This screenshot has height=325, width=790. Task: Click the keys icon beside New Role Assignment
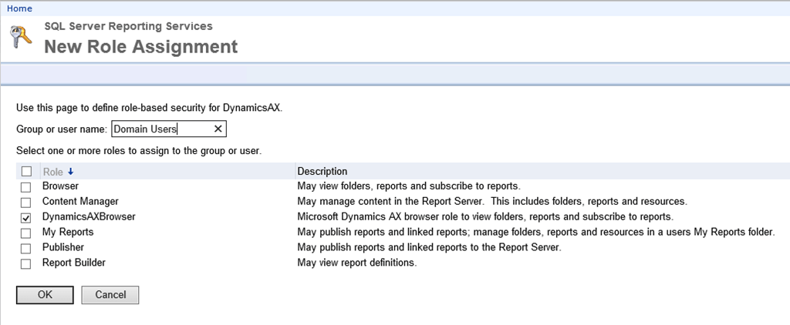point(21,37)
